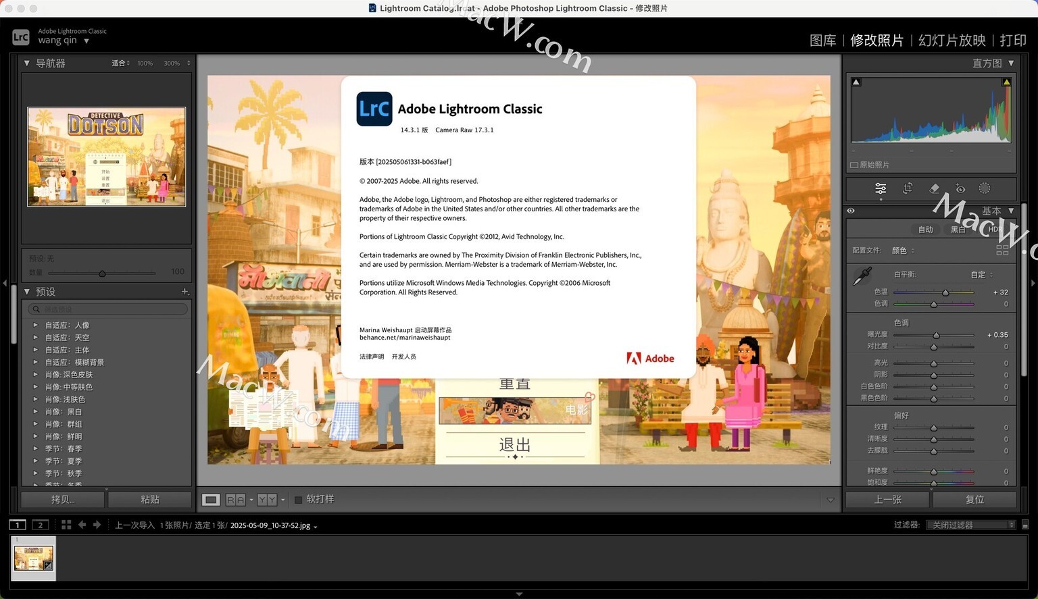The width and height of the screenshot is (1038, 599).
Task: Switch to Before/After RA view
Action: tap(235, 500)
